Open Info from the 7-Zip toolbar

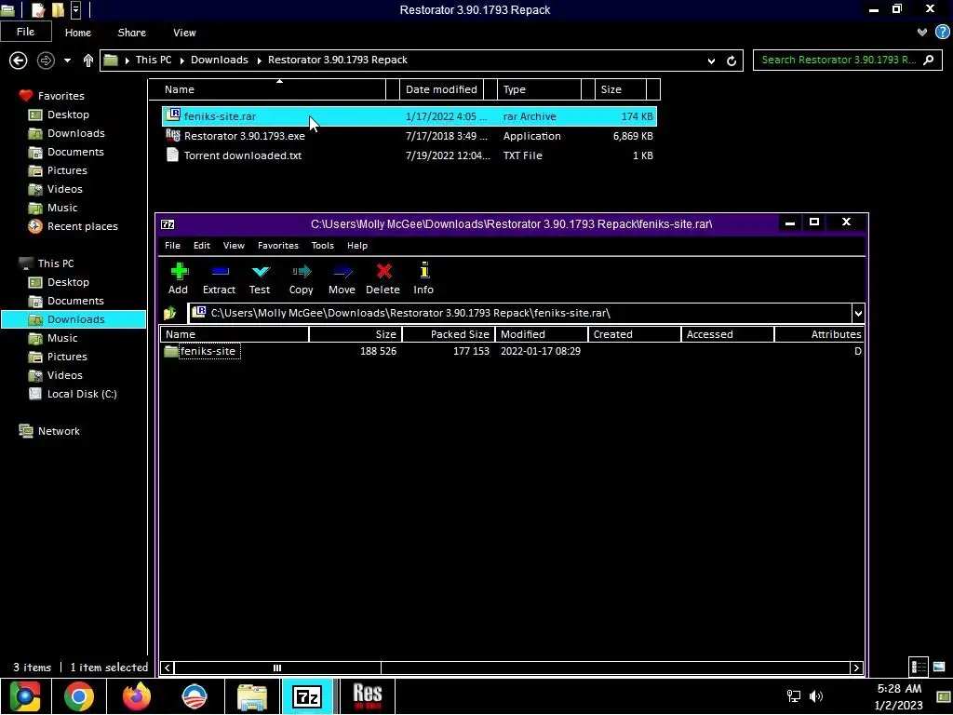click(x=423, y=278)
